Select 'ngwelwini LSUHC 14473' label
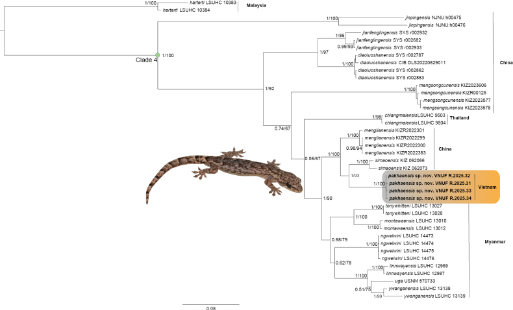Screen dimensions: 513x310 pos(407,236)
